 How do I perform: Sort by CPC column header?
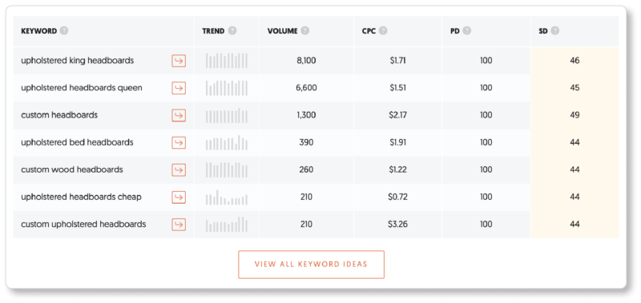click(x=369, y=31)
